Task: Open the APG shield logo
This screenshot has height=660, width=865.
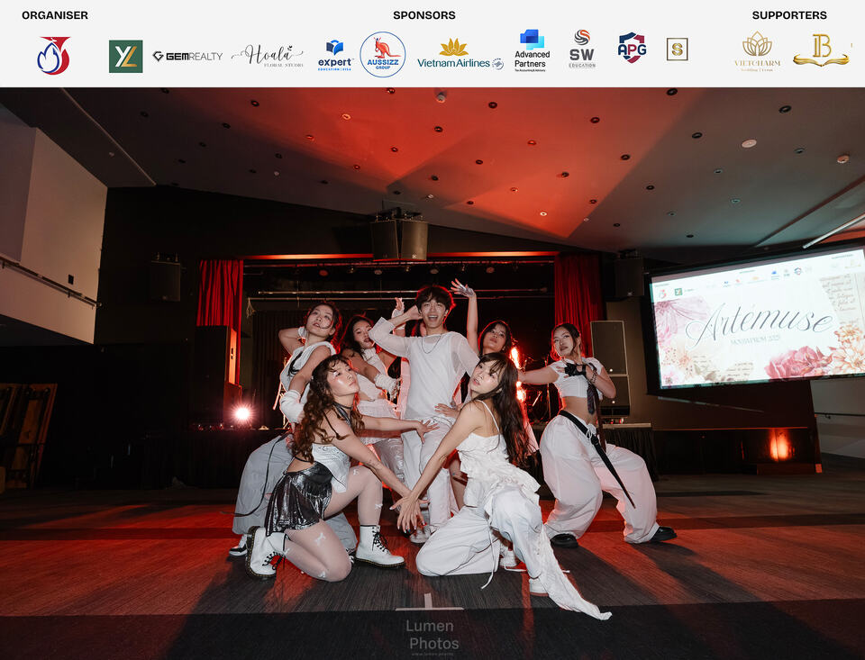Action: click(633, 48)
